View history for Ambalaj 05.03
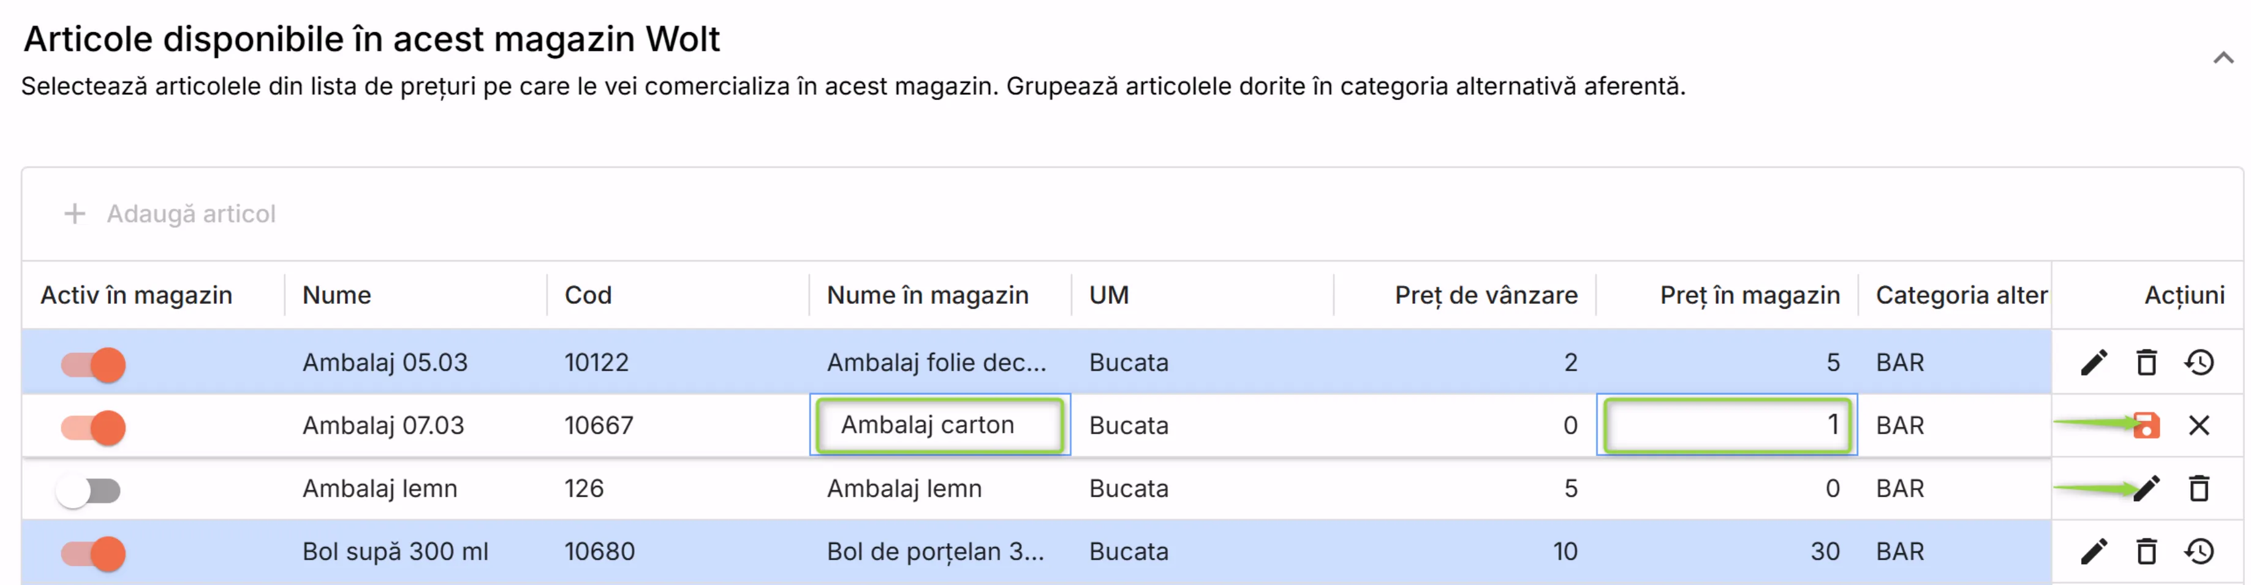This screenshot has width=2251, height=585. [x=2198, y=361]
